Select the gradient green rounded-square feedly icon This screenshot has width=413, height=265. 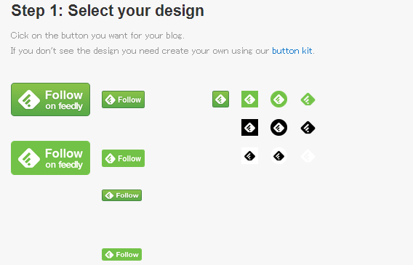[x=221, y=99]
